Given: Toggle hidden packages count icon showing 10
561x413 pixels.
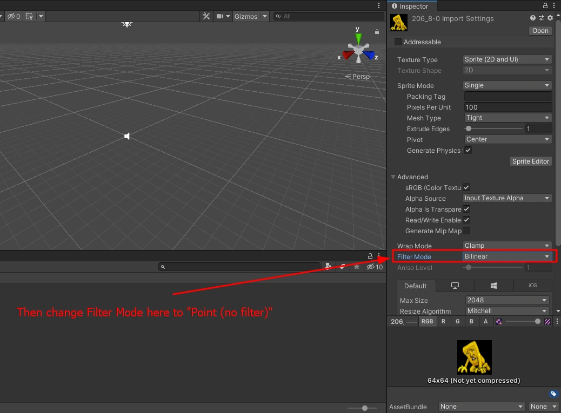Looking at the screenshot, I should (x=375, y=267).
